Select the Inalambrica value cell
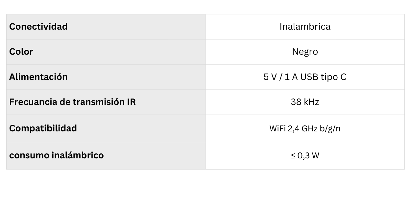This screenshot has height=214, width=411. (305, 27)
